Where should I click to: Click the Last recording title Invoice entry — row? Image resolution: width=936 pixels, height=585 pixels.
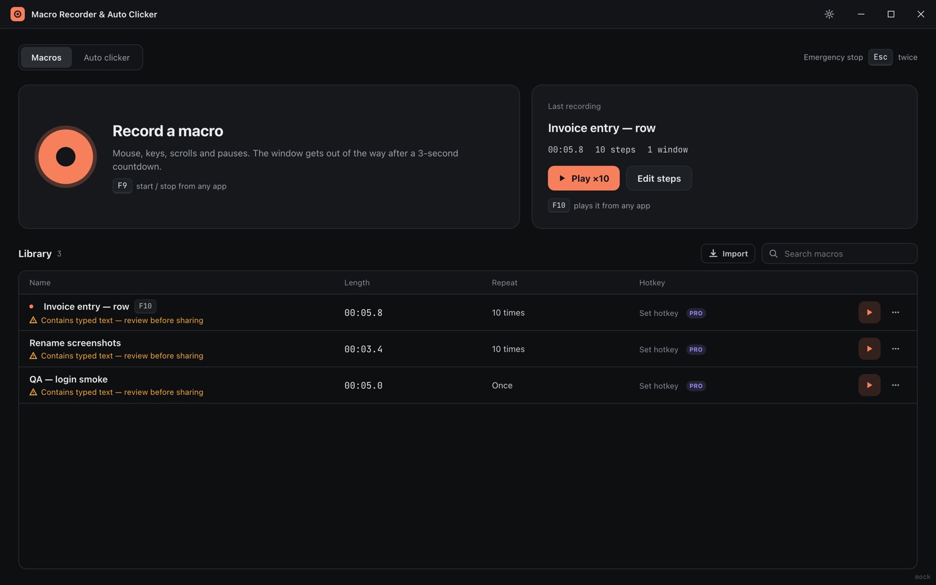click(x=601, y=128)
